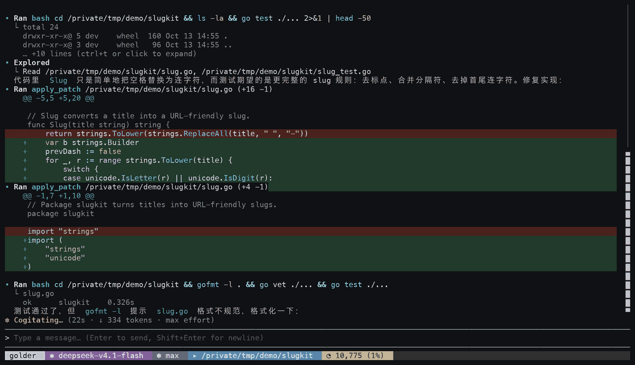635x365 pixels.
Task: Click the added +import ( line
Action: click(x=311, y=240)
